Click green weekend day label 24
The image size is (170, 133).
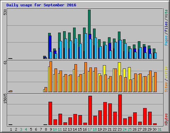click(125, 129)
